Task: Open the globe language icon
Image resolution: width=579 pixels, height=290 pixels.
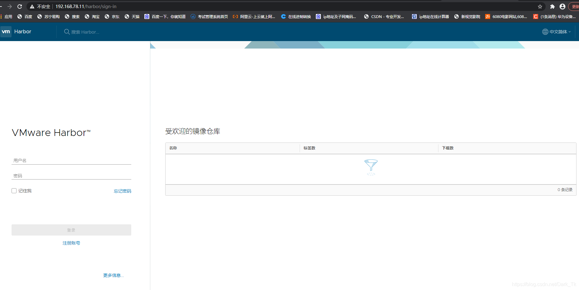Action: click(x=545, y=32)
